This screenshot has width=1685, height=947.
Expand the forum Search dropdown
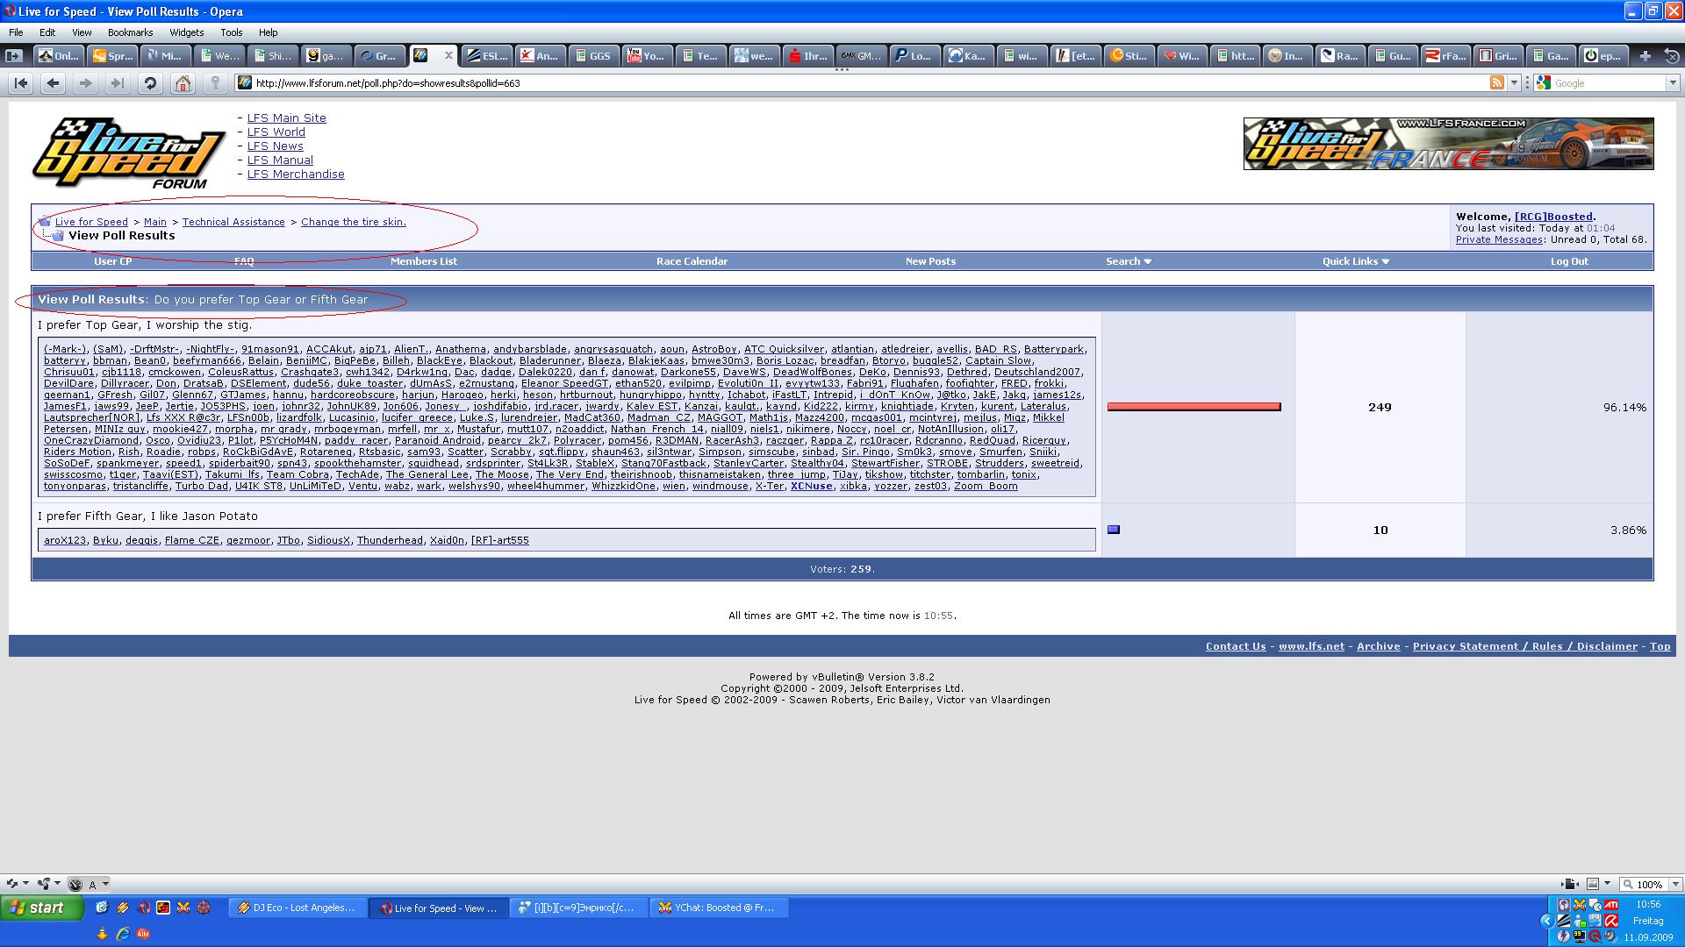coord(1128,261)
